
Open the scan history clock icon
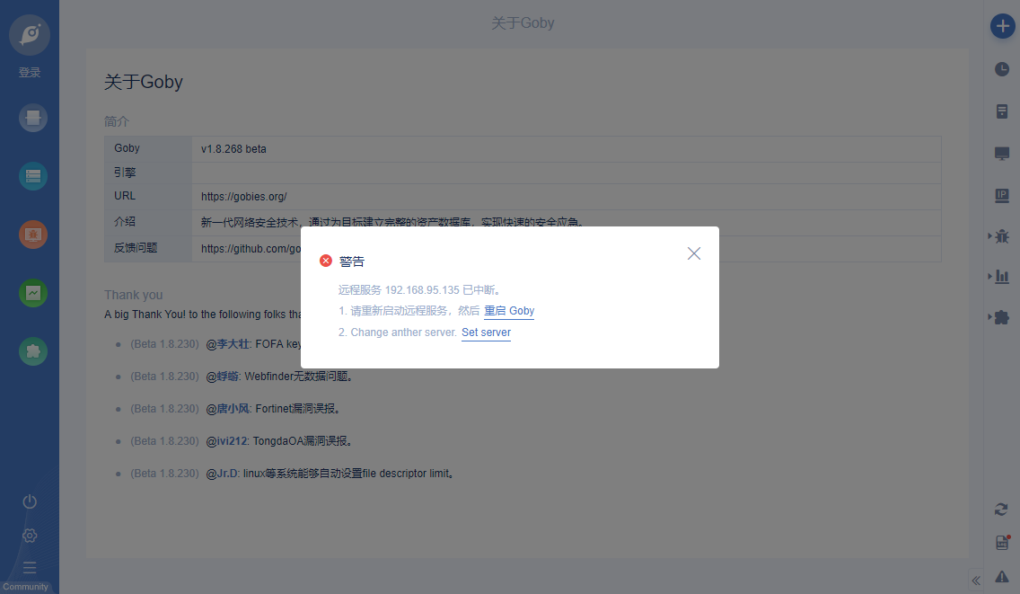1001,68
